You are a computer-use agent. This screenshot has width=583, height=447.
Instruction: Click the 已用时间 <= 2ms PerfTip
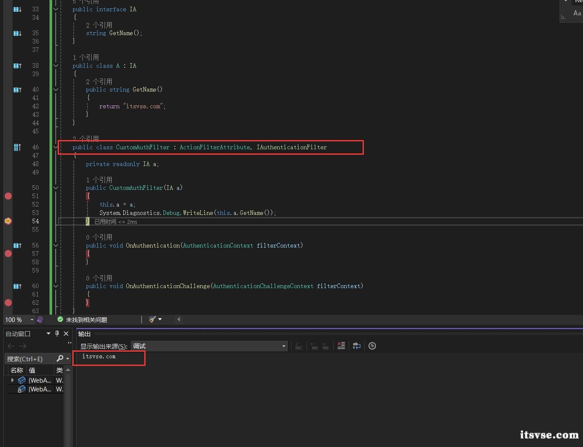click(116, 222)
